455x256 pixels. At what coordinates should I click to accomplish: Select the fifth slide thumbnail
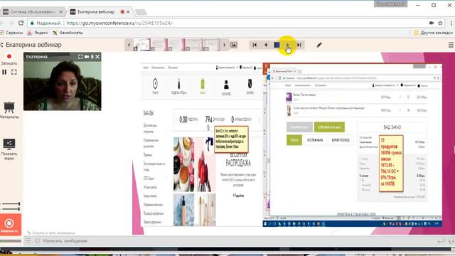point(212,45)
